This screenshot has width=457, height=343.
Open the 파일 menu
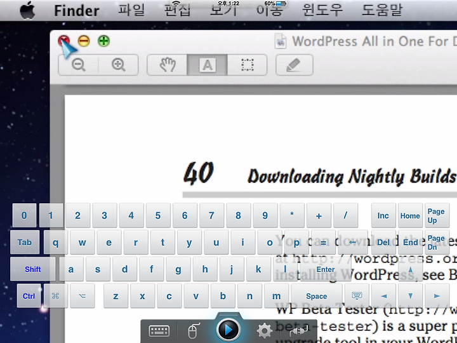click(131, 11)
